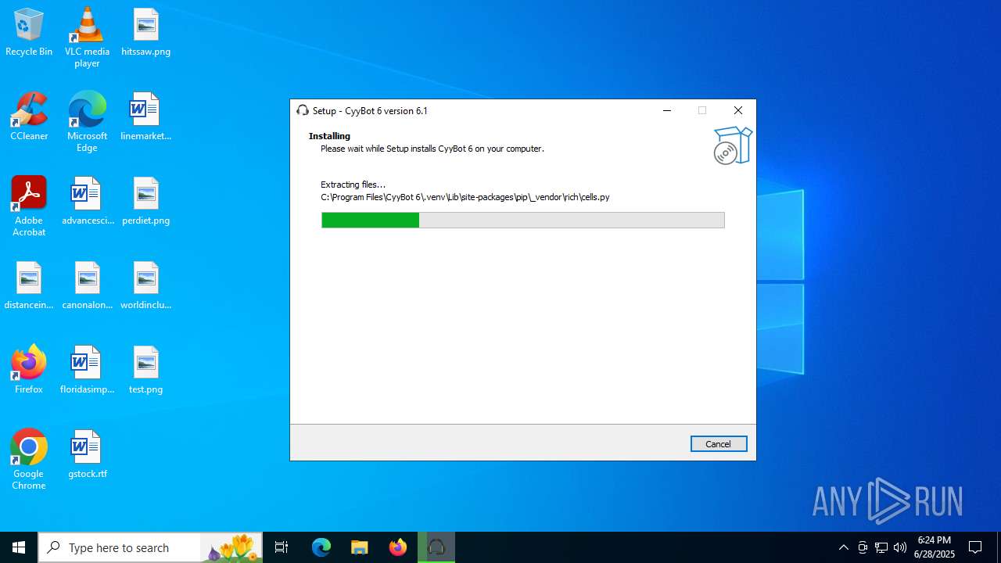1001x563 pixels.
Task: Select Microsoft Edge desktop shortcut
Action: pos(87,122)
